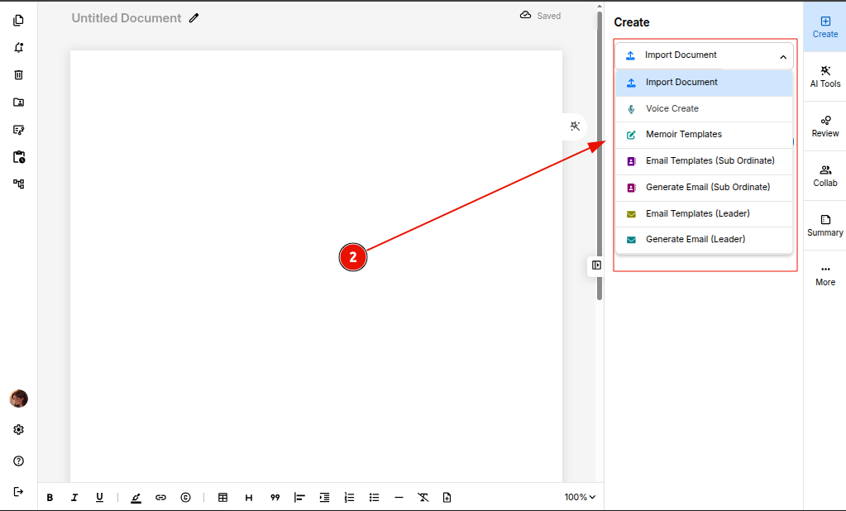Insert a link using the toolbar link icon

[160, 498]
